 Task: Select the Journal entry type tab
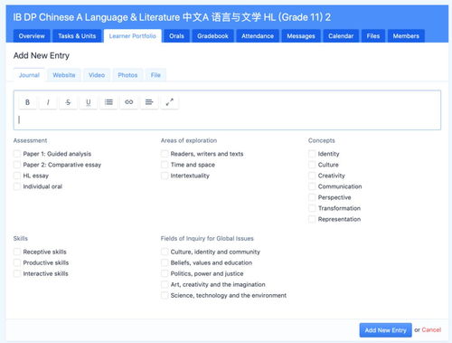29,75
